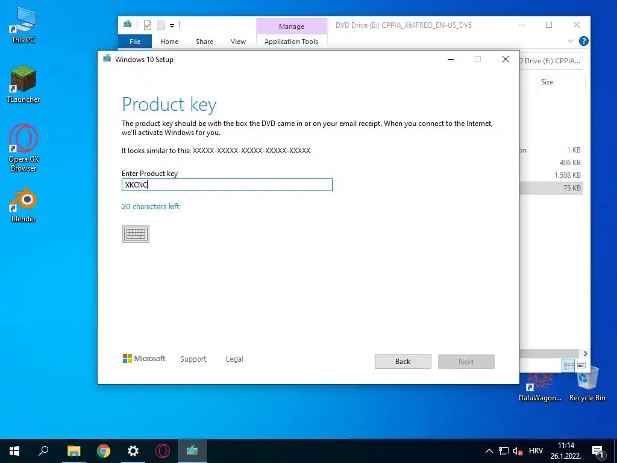The image size is (617, 463).
Task: Click the Microsoft logo in Setup
Action: click(144, 358)
